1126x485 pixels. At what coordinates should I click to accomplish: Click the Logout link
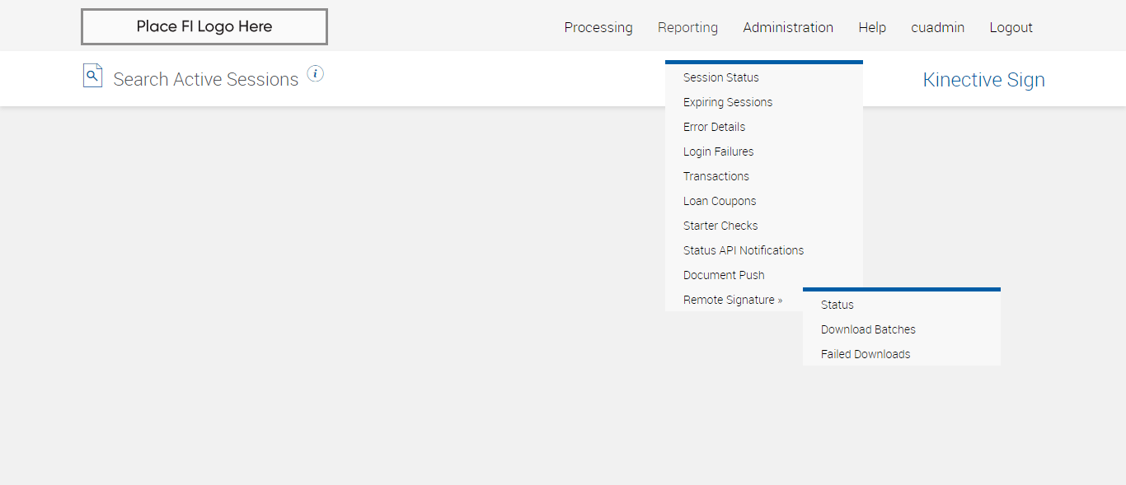1011,27
